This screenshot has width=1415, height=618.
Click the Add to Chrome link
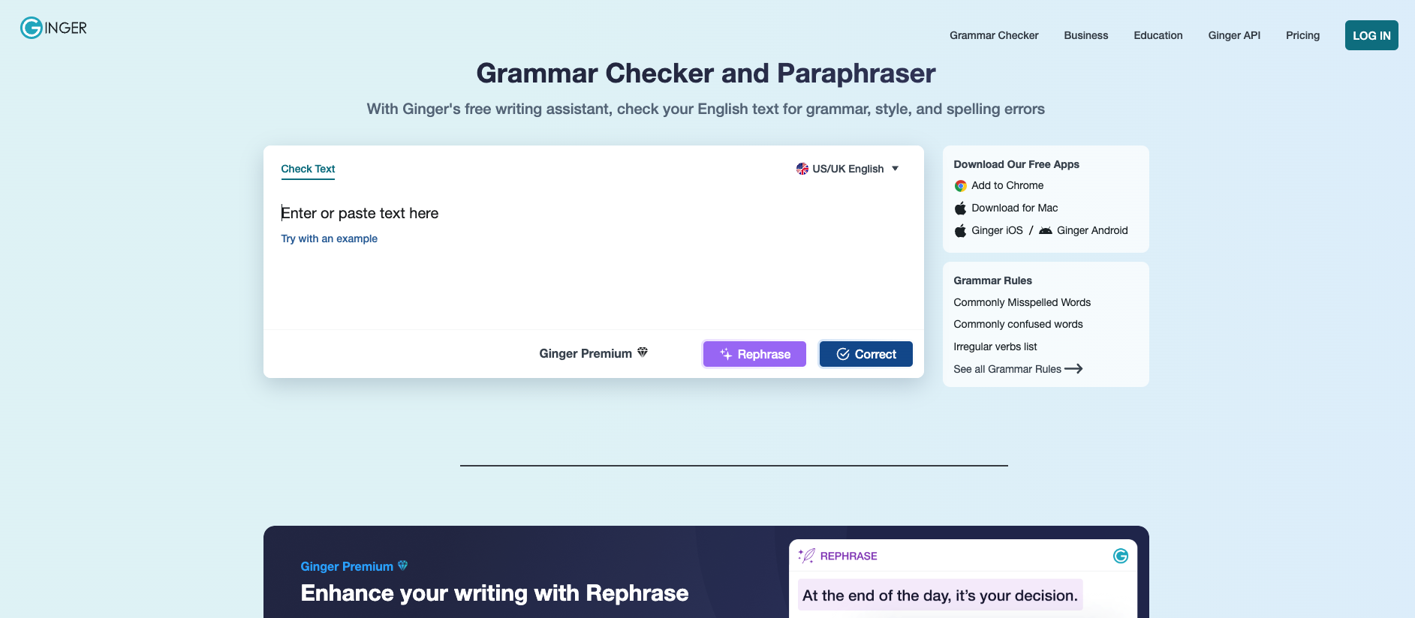click(1007, 185)
